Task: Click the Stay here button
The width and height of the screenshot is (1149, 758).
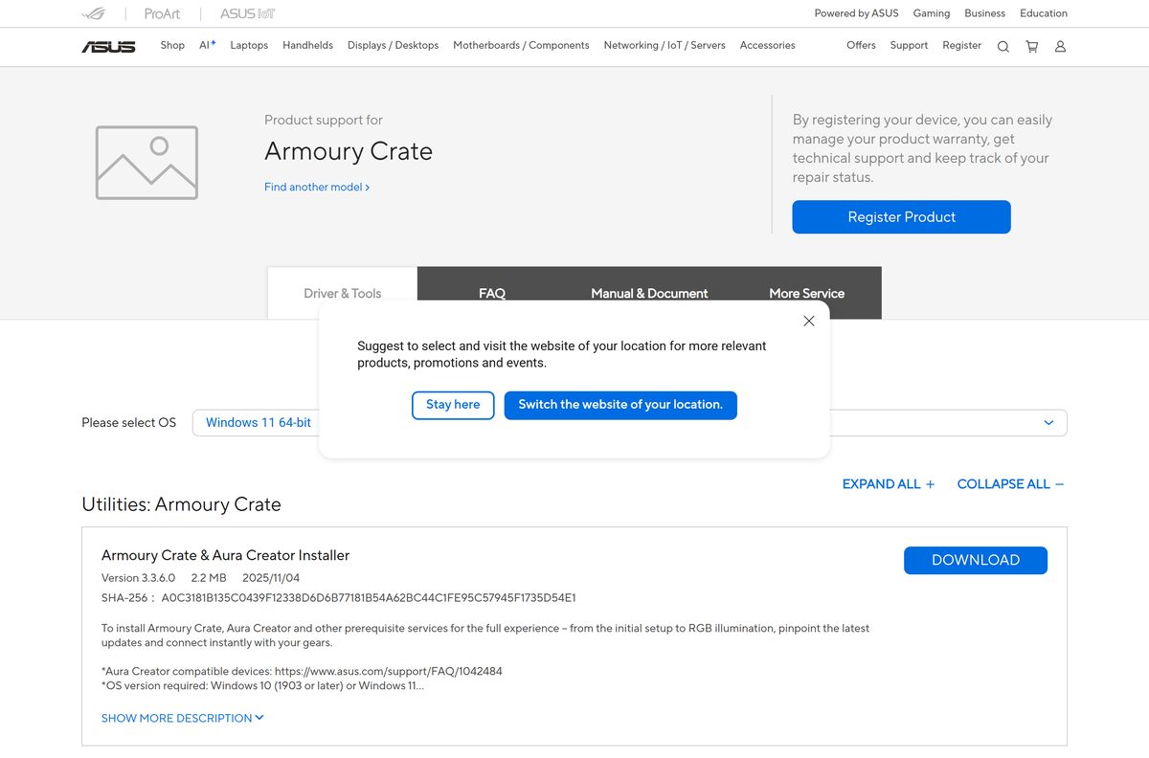Action: click(x=453, y=405)
